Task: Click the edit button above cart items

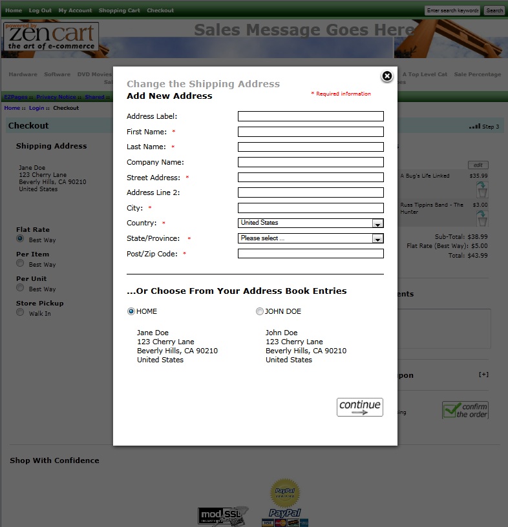Action: tap(478, 165)
